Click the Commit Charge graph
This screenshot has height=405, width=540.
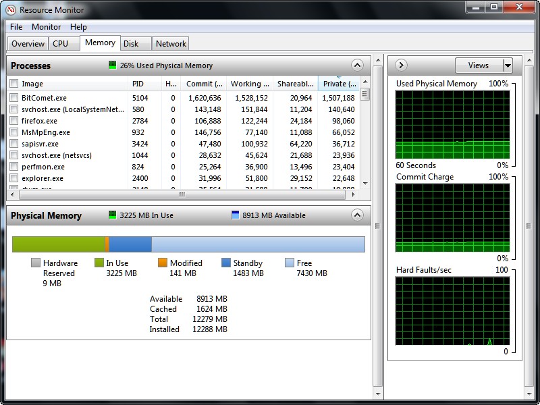(x=452, y=217)
